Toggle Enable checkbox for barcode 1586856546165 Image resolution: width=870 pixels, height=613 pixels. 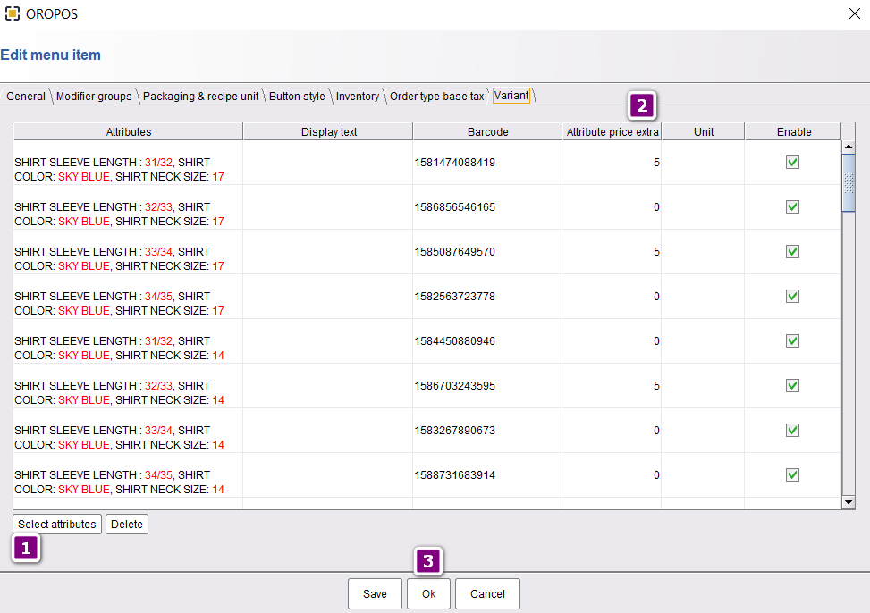(792, 207)
